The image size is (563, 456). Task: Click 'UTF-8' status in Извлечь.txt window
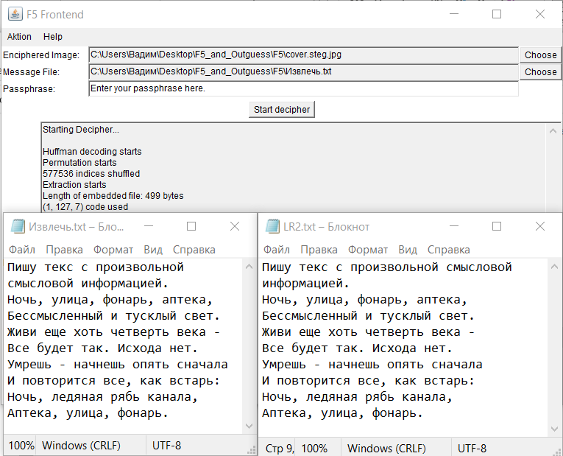(166, 446)
